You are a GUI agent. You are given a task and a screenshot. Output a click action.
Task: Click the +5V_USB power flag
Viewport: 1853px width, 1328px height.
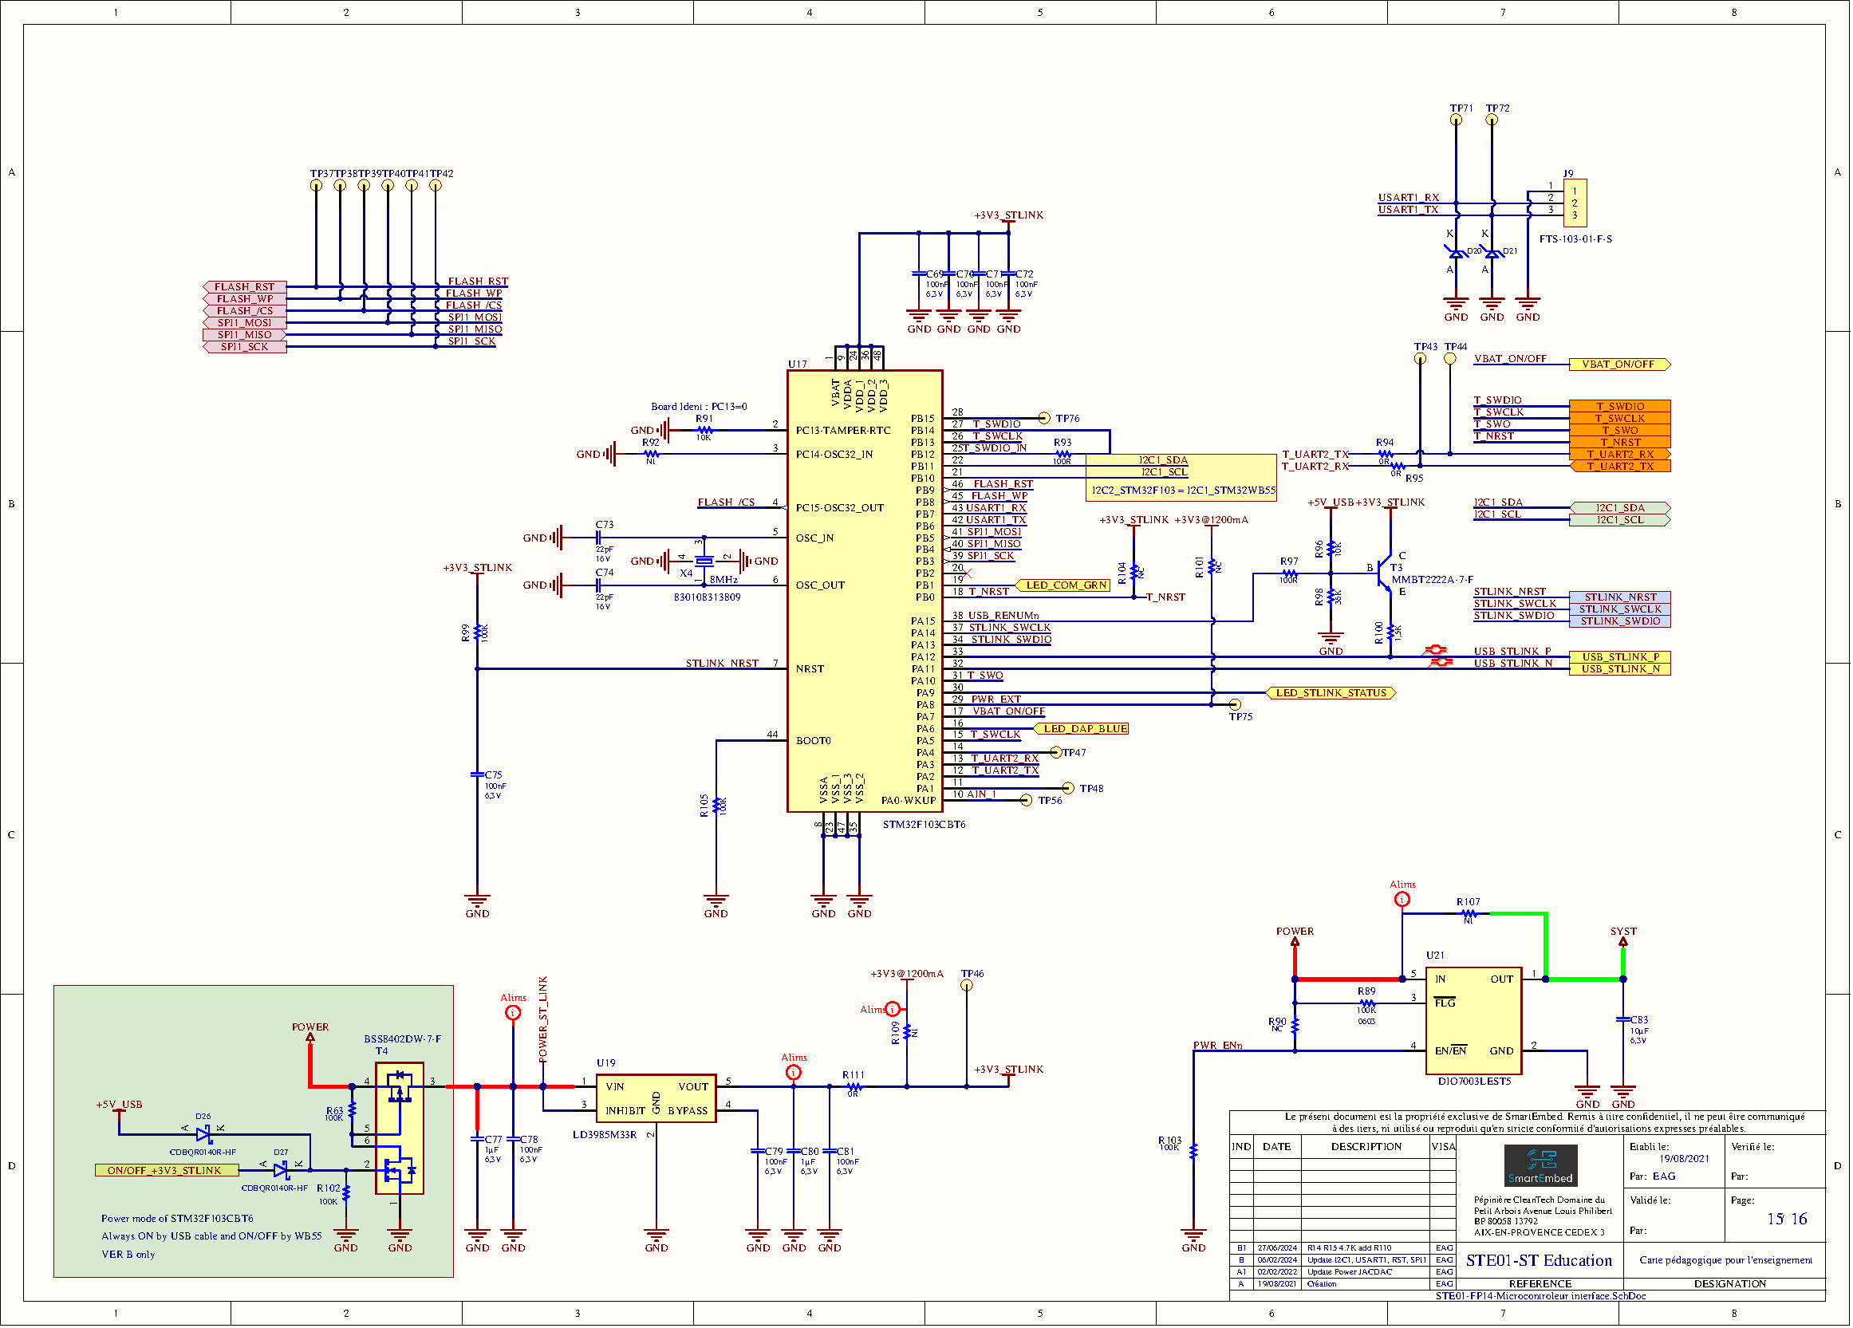(x=120, y=1109)
